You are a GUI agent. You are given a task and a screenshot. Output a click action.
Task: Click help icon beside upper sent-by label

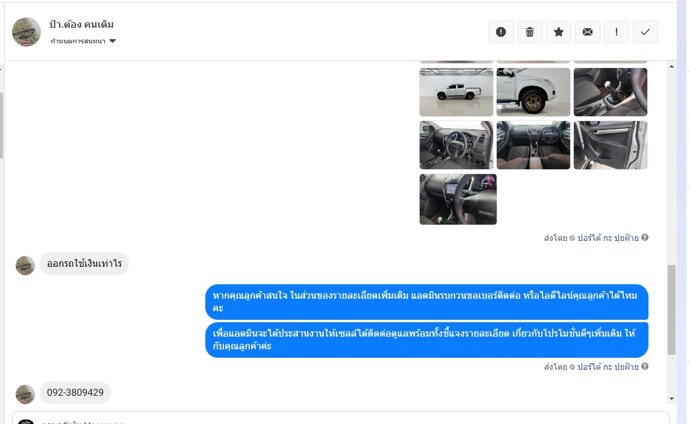[645, 237]
